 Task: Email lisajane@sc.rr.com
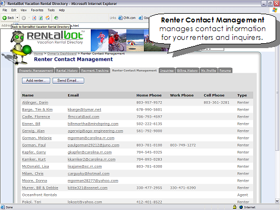[x=85, y=166]
